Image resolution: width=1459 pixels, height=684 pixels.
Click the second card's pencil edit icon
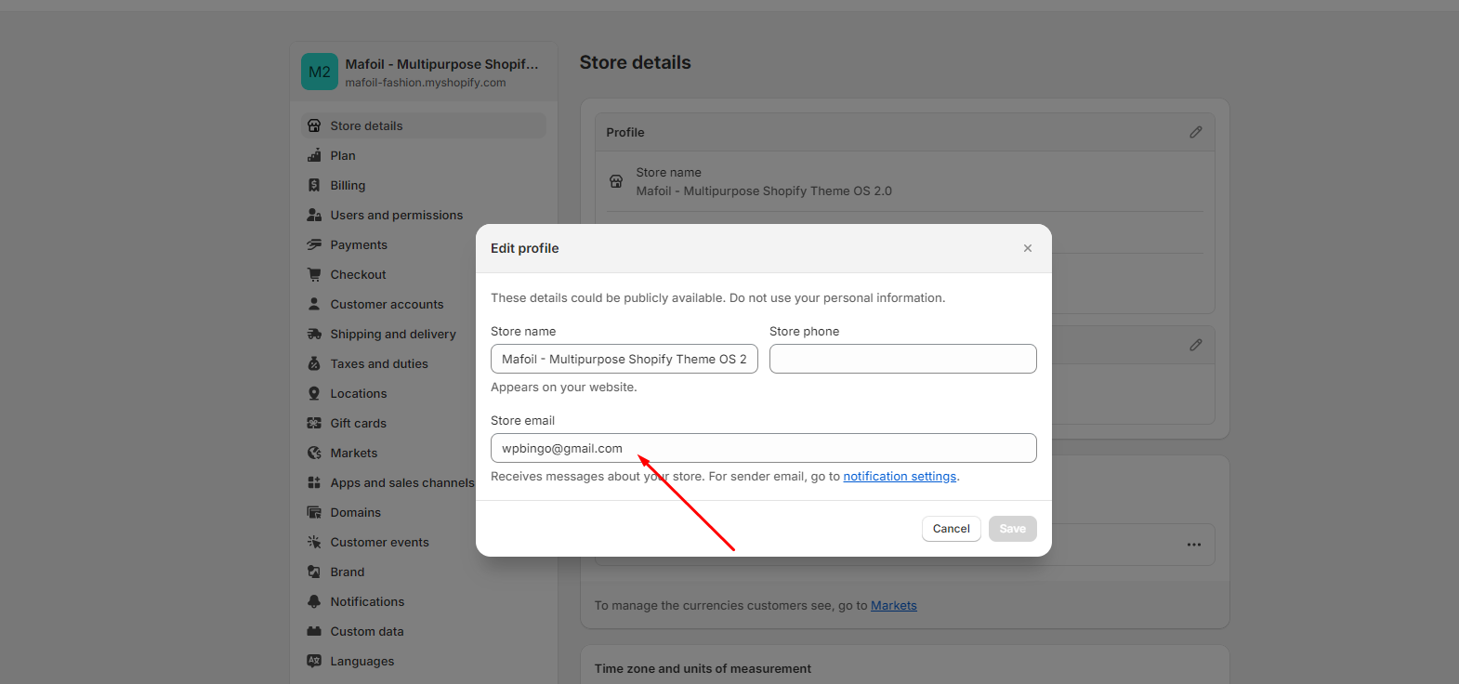tap(1196, 345)
